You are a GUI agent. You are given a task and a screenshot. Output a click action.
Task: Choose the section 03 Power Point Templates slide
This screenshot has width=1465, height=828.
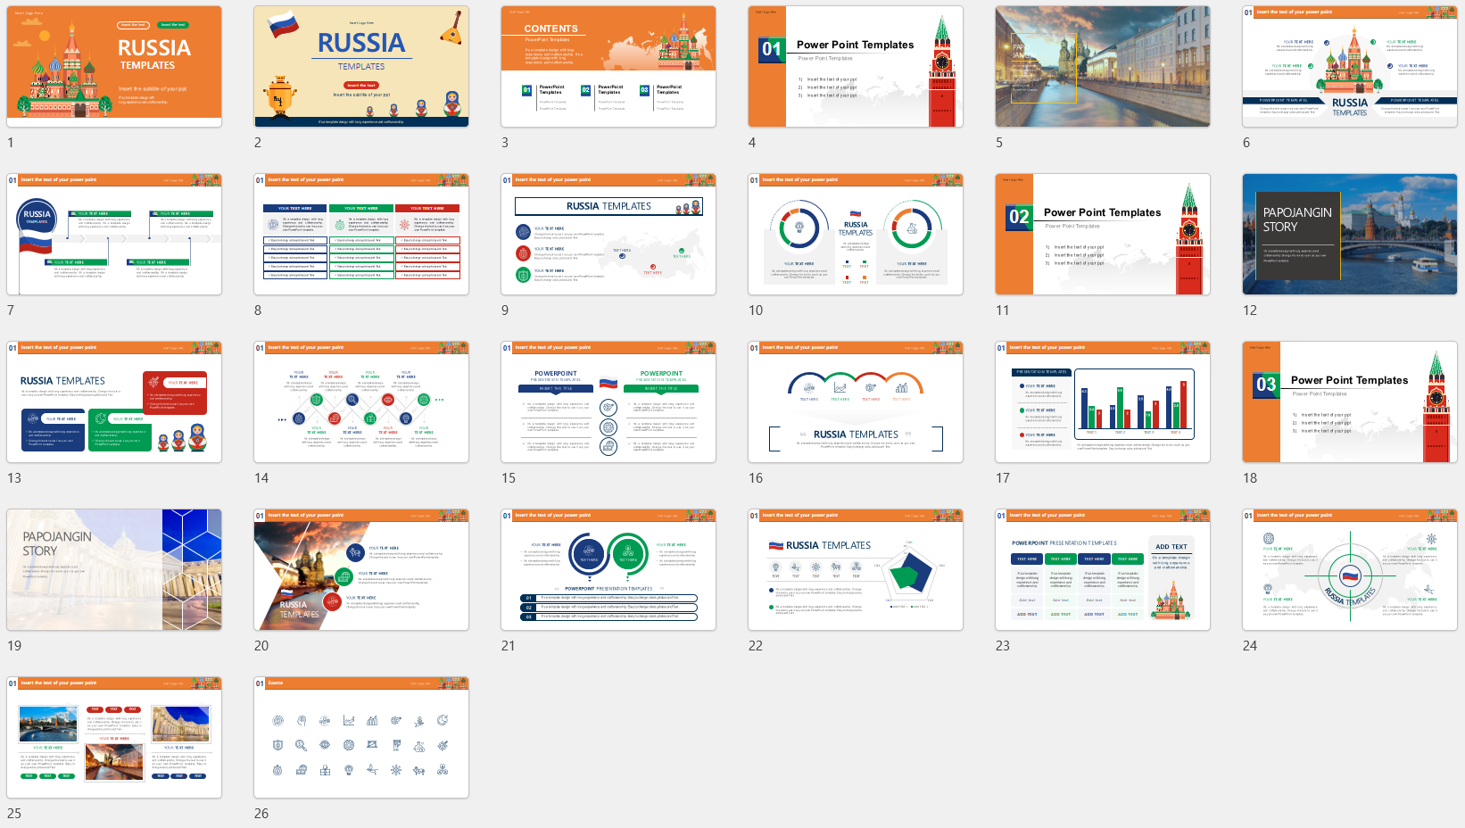coord(1350,402)
